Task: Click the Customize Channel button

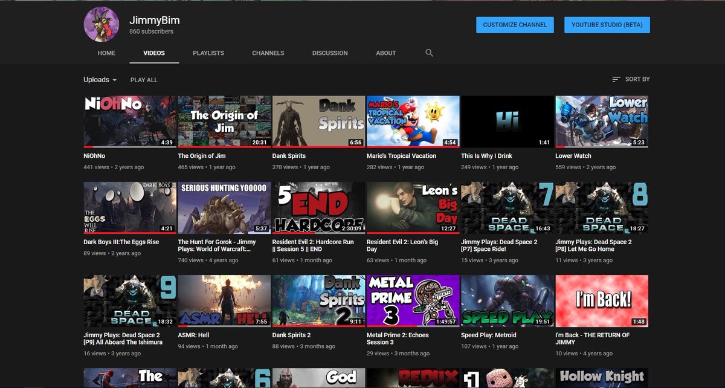Action: pos(515,25)
